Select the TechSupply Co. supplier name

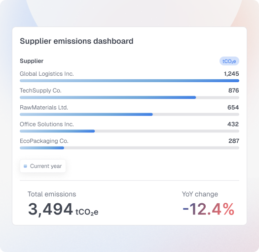click(40, 91)
